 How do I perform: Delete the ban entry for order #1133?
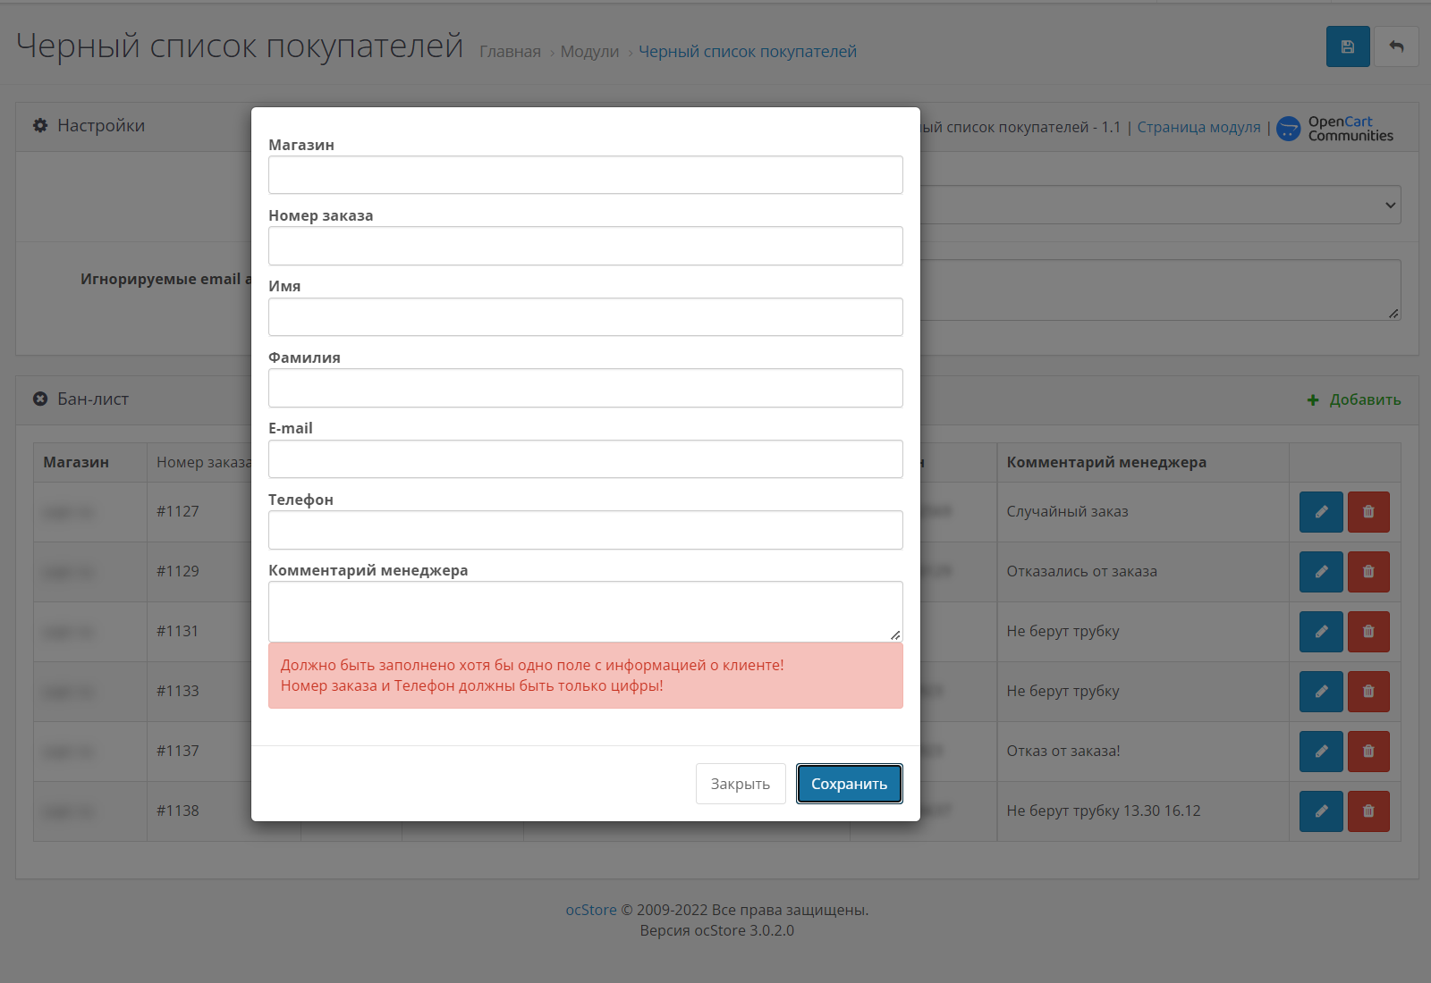pos(1368,692)
